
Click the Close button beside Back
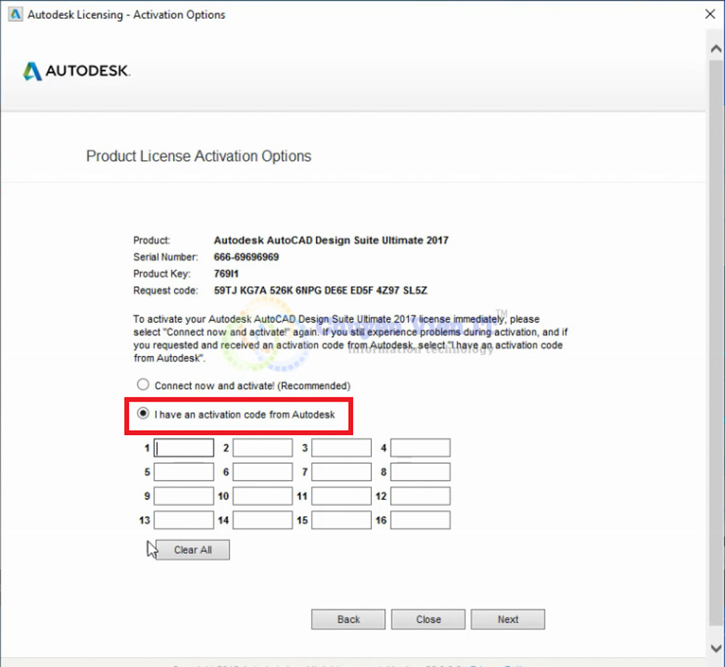pyautogui.click(x=428, y=619)
